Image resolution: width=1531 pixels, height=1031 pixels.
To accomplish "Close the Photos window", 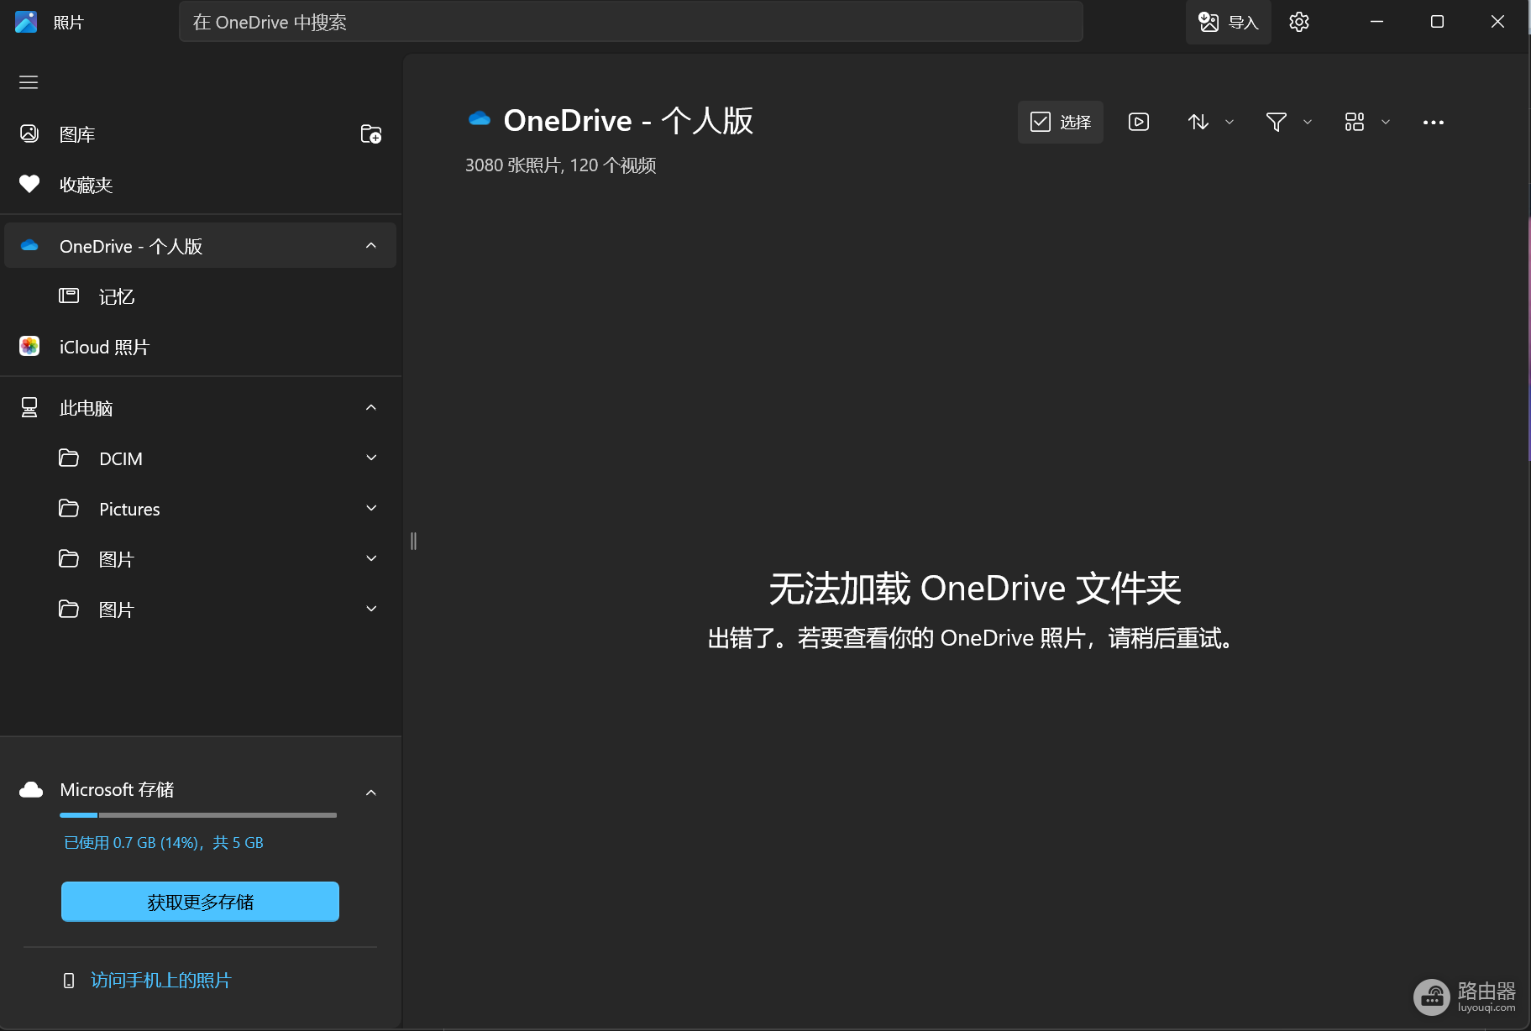I will pos(1497,22).
